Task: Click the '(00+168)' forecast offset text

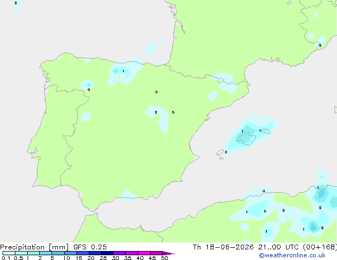Action: [320, 247]
